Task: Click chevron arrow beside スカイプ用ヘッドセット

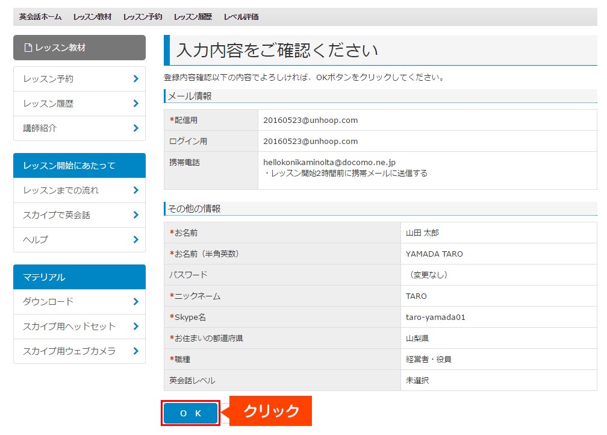Action: 136,327
